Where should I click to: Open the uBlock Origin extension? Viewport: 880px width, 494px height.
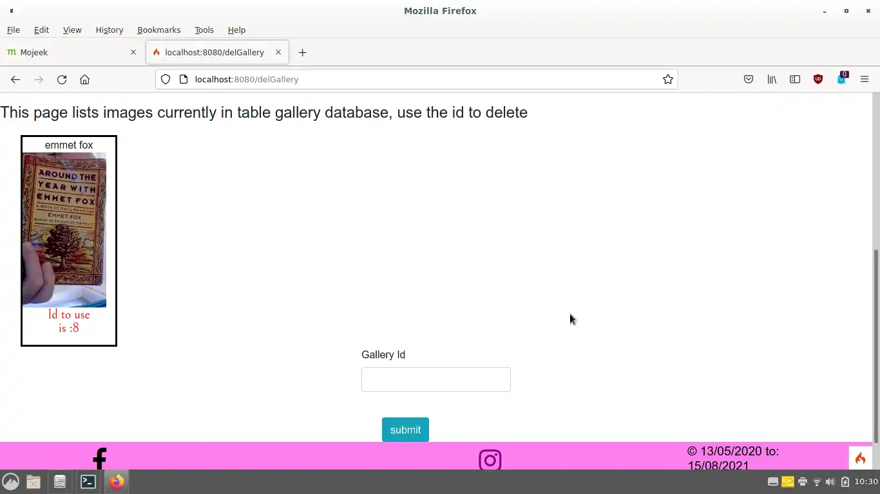[x=818, y=79]
